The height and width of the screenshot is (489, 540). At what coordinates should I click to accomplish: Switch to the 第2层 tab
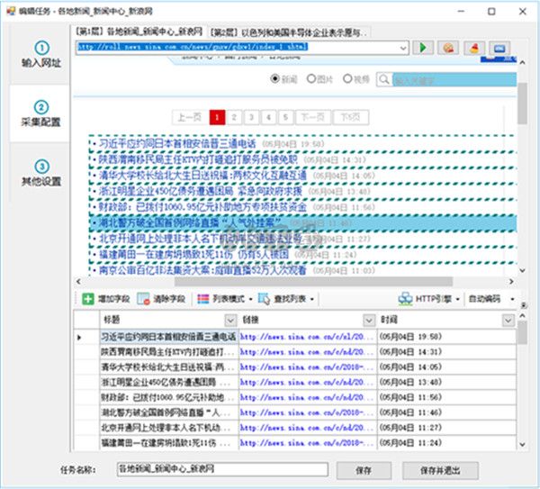288,32
